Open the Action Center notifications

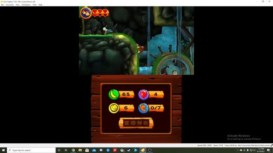(269, 150)
